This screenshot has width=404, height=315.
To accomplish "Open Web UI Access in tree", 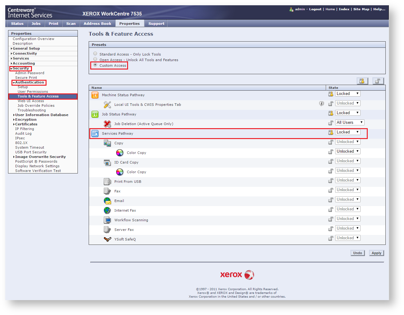I will (x=31, y=101).
